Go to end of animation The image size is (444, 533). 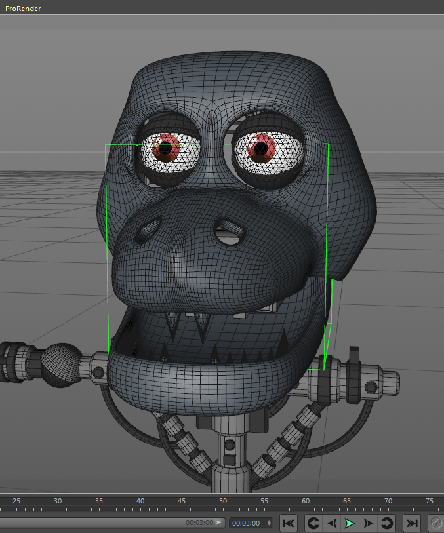[x=412, y=523]
